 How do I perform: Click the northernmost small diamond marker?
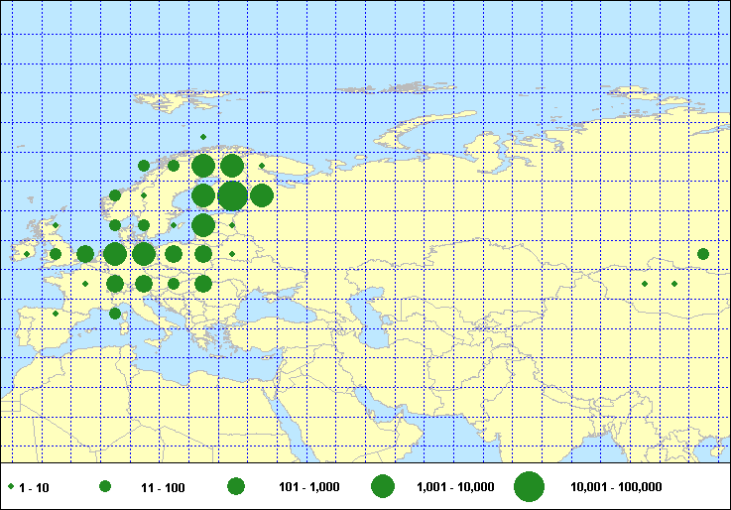pos(203,137)
